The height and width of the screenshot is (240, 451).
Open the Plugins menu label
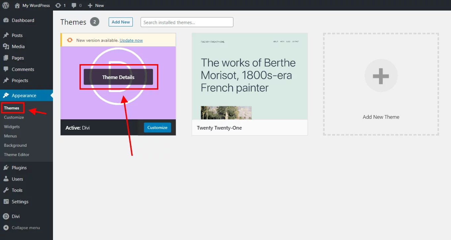19,168
